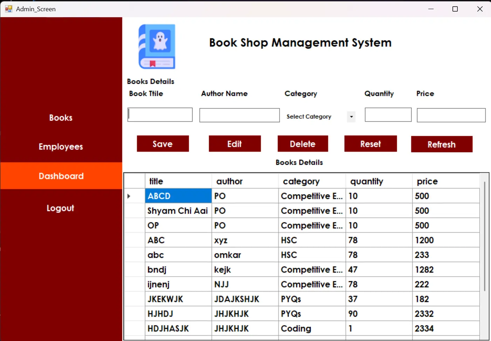Click the Admin_Screen window title icon
Viewport: 491px width, 341px height.
[8, 9]
